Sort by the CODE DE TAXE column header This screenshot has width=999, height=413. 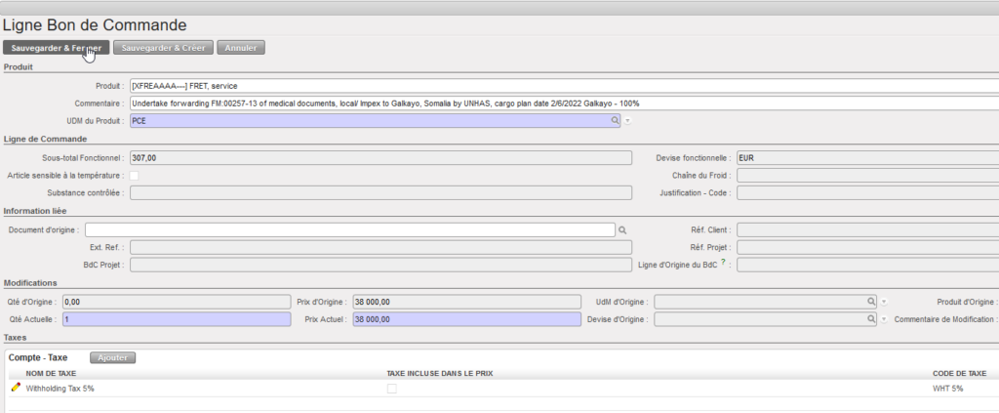pos(959,373)
